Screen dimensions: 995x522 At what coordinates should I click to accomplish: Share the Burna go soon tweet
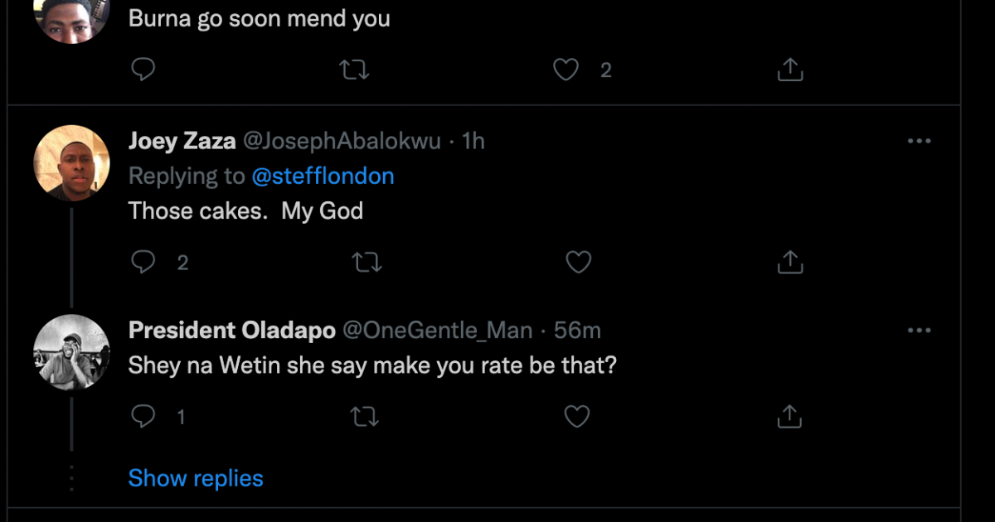[790, 70]
